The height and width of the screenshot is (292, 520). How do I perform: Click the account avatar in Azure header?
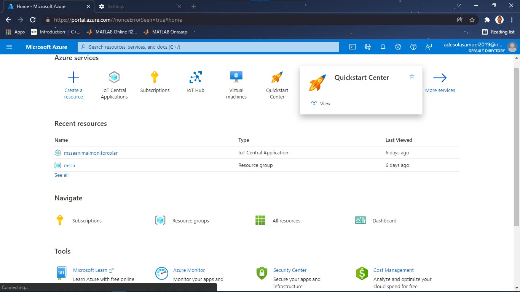(512, 47)
